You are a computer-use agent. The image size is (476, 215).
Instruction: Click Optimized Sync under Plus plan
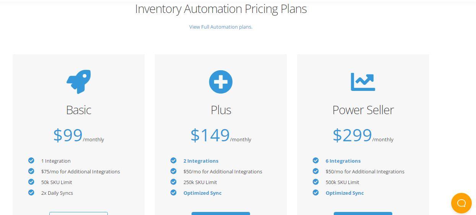[202, 193]
